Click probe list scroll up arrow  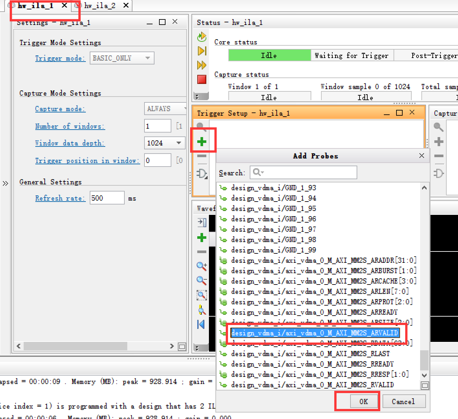click(424, 188)
